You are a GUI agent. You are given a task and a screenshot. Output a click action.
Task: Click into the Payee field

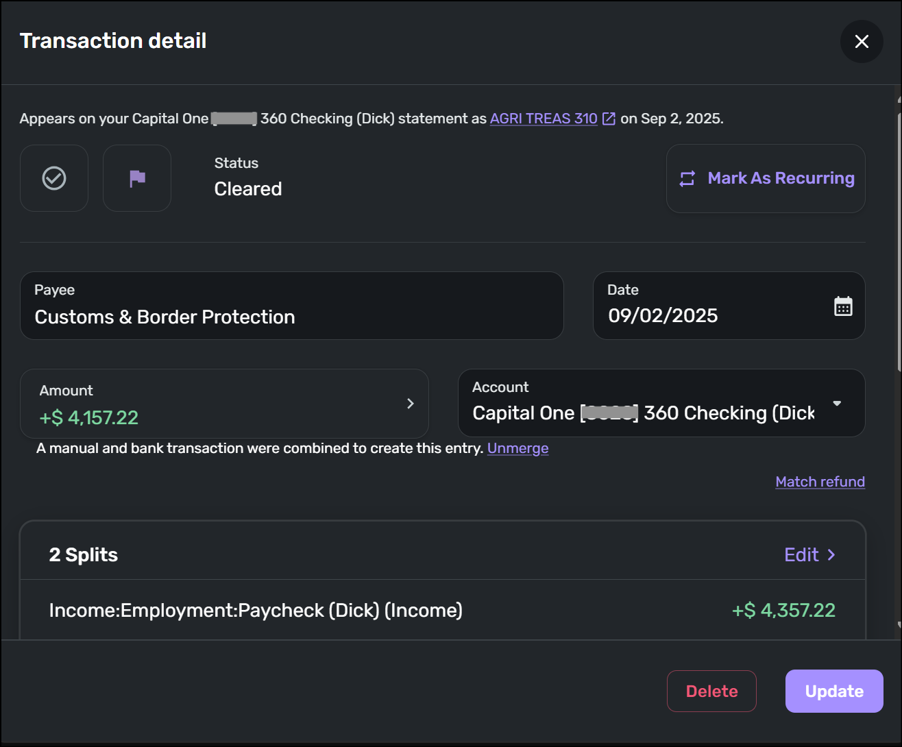point(291,317)
